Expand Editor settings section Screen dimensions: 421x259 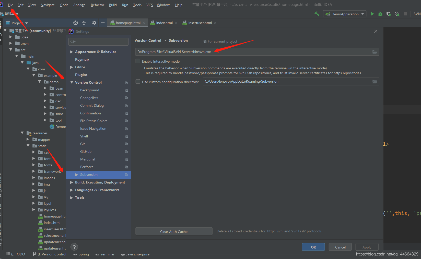[x=72, y=67]
